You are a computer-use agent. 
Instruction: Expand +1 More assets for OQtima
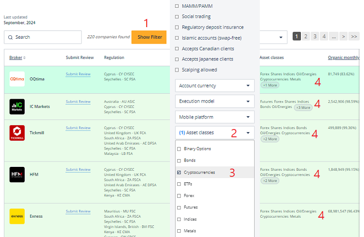tap(270, 85)
